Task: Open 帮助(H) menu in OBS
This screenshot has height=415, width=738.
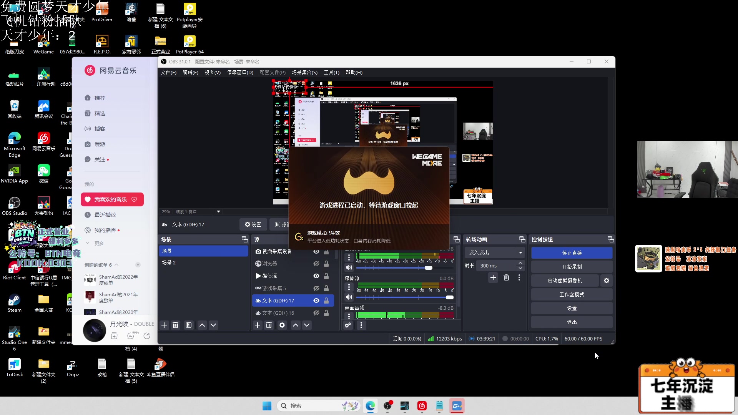Action: (x=354, y=72)
